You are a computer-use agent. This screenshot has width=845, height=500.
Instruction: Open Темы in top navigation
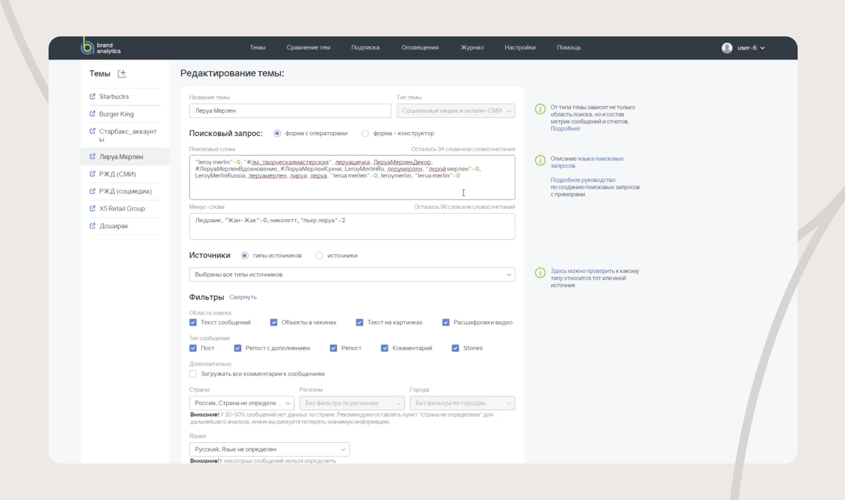(x=257, y=48)
